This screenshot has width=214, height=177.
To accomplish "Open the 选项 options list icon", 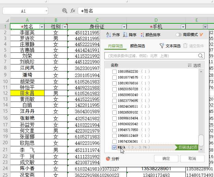I will (x=189, y=65).
